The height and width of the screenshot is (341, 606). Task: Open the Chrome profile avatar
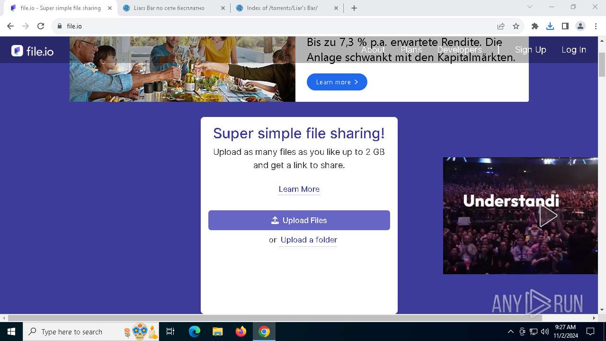(580, 26)
